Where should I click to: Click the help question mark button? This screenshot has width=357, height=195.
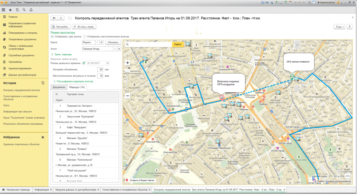coord(350,26)
